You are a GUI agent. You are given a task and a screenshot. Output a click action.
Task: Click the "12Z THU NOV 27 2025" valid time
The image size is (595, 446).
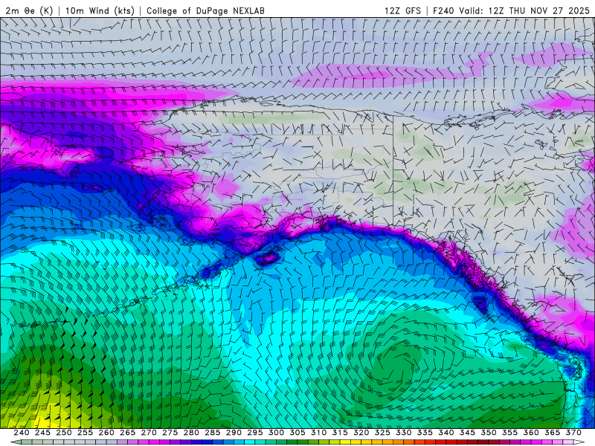pyautogui.click(x=538, y=10)
